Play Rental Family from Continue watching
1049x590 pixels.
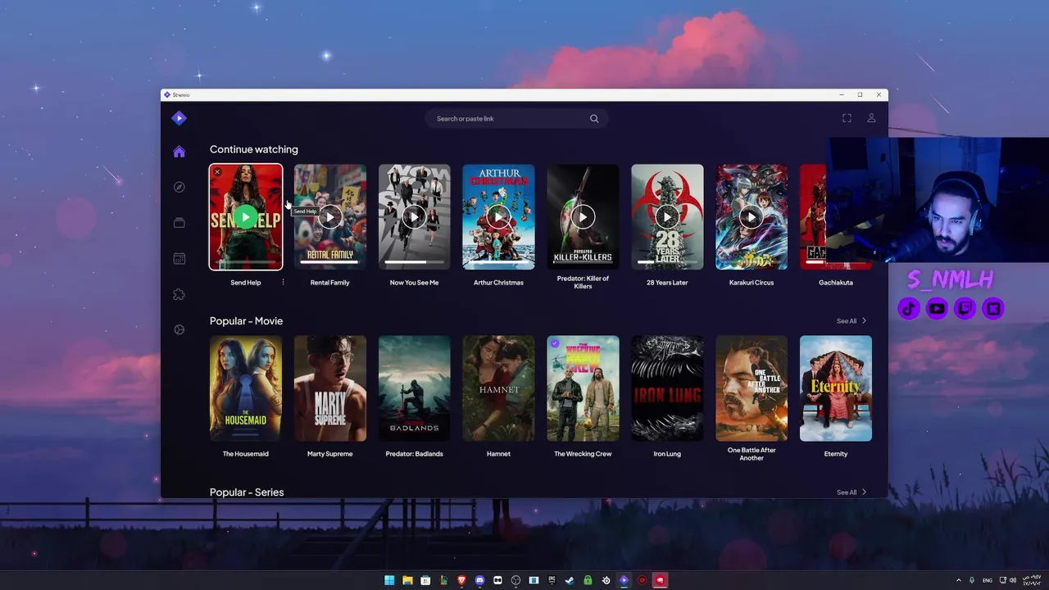(330, 217)
